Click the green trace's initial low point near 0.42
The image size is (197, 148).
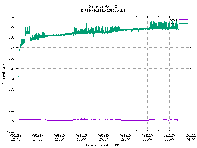coord(19,77)
